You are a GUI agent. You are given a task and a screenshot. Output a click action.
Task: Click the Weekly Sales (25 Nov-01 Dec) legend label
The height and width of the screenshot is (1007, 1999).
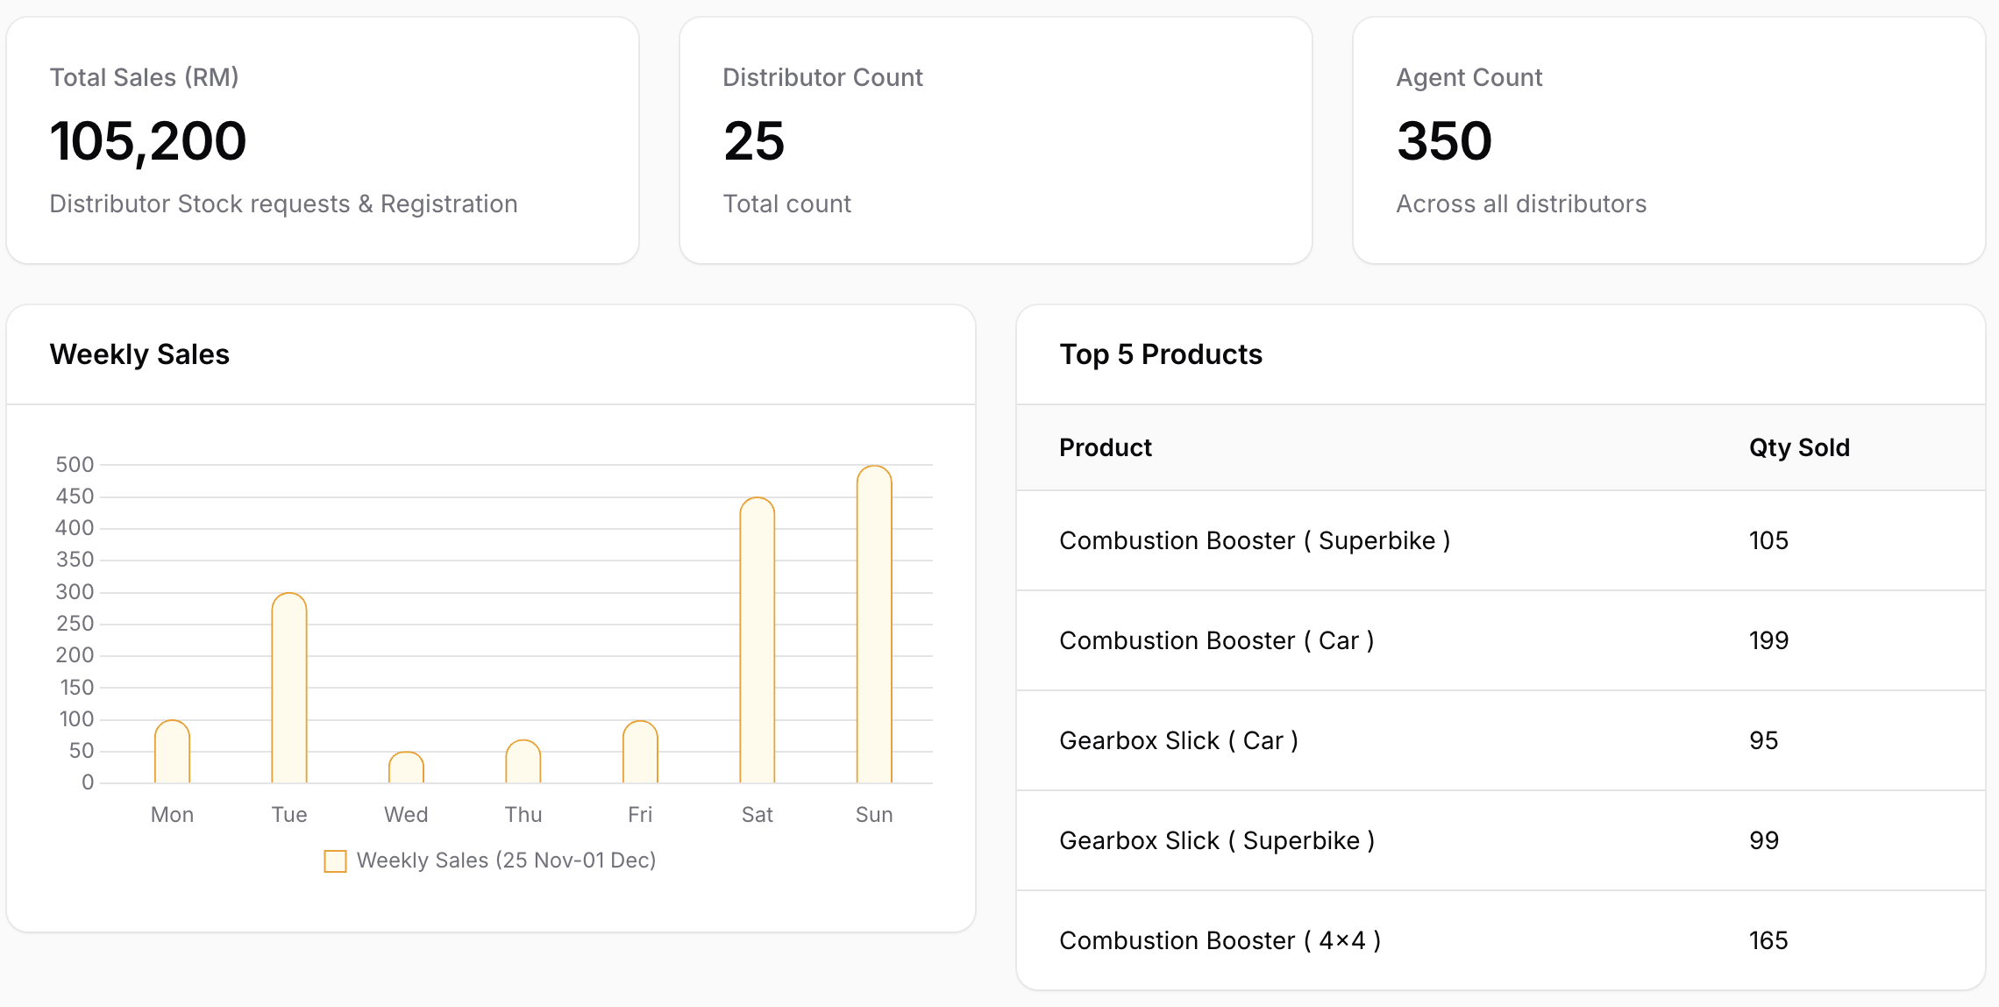[x=506, y=861]
